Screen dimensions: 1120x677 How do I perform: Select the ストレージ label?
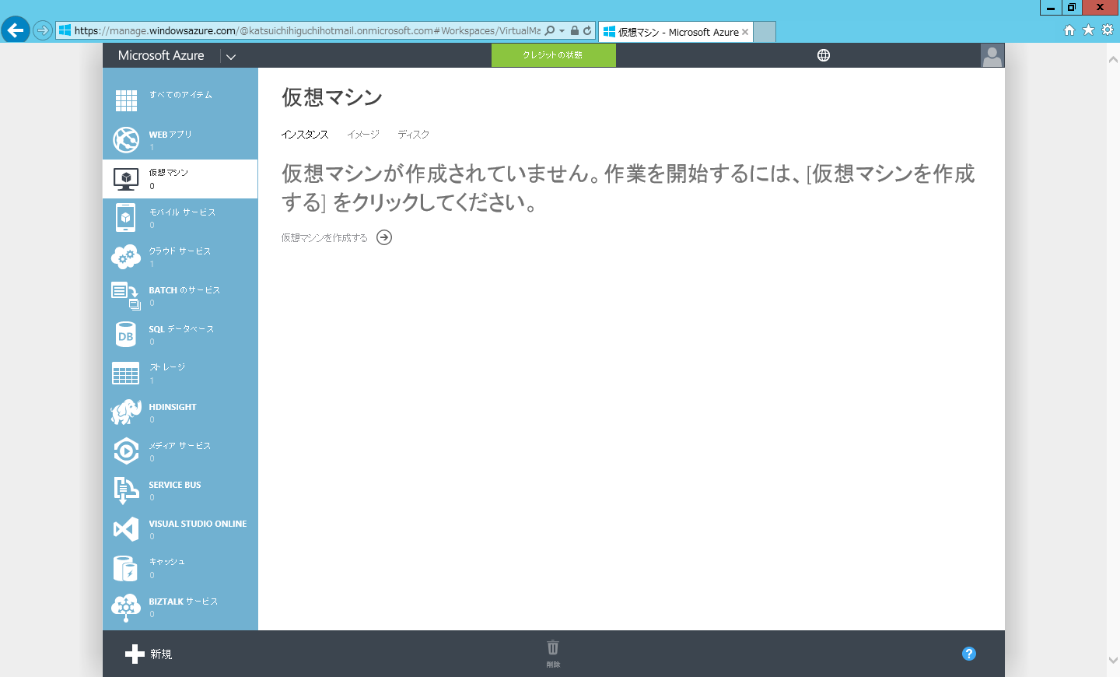click(x=167, y=367)
